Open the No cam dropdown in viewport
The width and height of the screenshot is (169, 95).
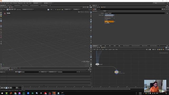pos(87,12)
